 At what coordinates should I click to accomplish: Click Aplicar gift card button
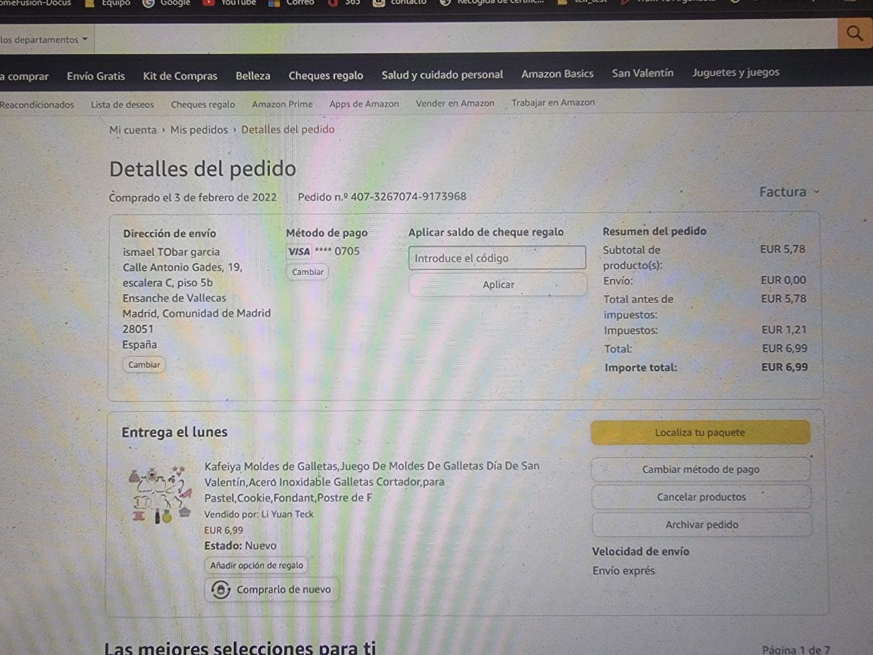[x=498, y=285]
